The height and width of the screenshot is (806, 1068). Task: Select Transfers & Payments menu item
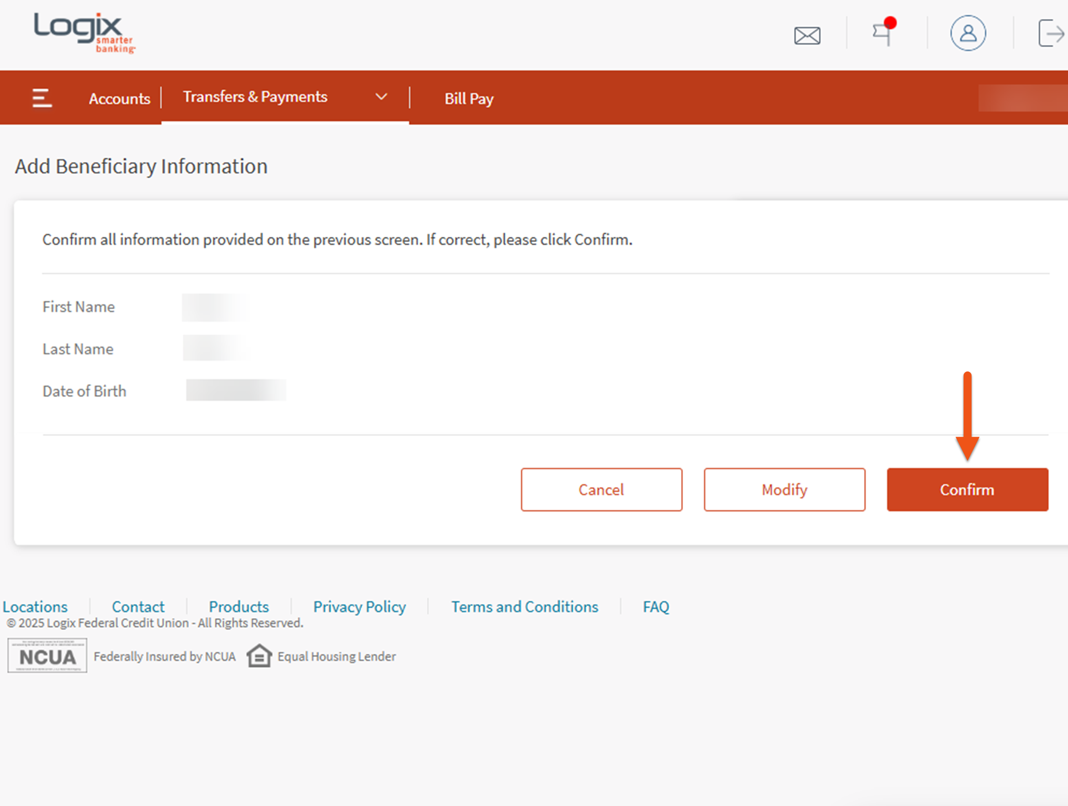[x=255, y=97]
